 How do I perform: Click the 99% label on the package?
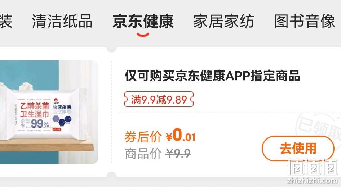40,124
